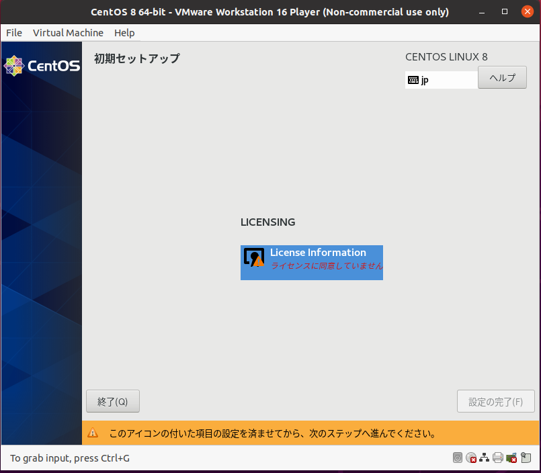The height and width of the screenshot is (473, 541).
Task: Click the network adapter status icon
Action: point(484,458)
